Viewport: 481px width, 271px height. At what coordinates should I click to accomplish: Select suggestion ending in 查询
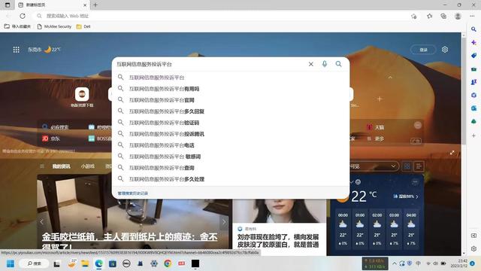point(231,168)
